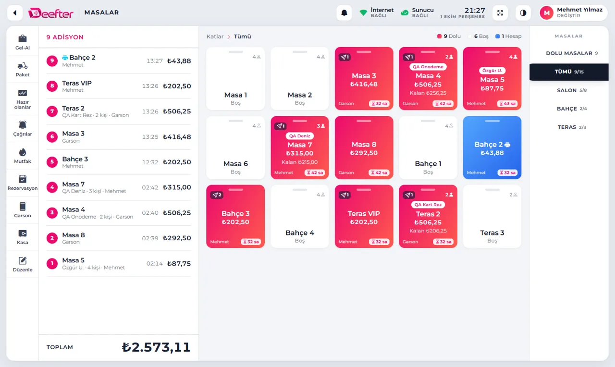Screen dimensions: 615x367
Task: Open the Mutfak kitchen view
Action: [x=23, y=156]
